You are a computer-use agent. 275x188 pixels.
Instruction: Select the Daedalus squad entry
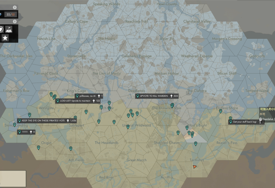[x=268, y=119]
